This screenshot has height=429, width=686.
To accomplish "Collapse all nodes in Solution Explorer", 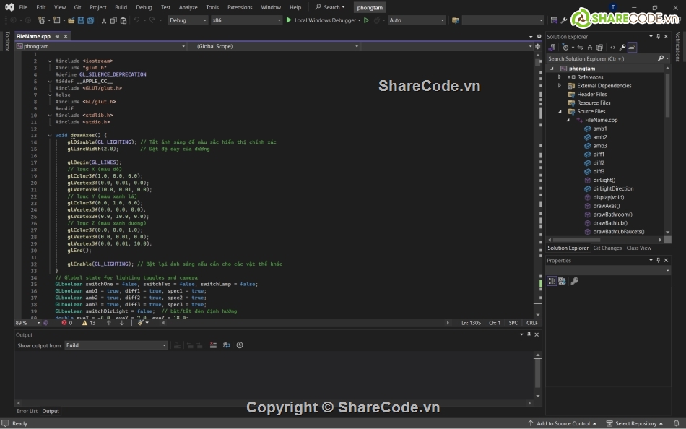I will [590, 47].
